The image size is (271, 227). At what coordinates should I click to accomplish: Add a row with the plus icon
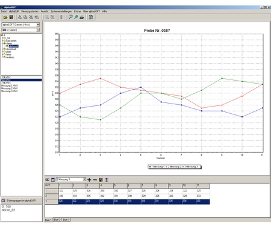tap(89, 179)
